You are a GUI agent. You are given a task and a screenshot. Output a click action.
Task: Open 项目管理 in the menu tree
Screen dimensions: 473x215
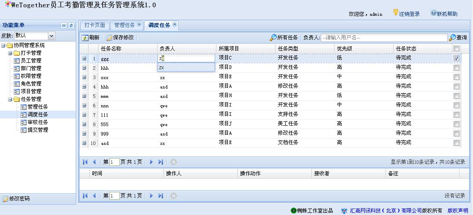click(31, 91)
